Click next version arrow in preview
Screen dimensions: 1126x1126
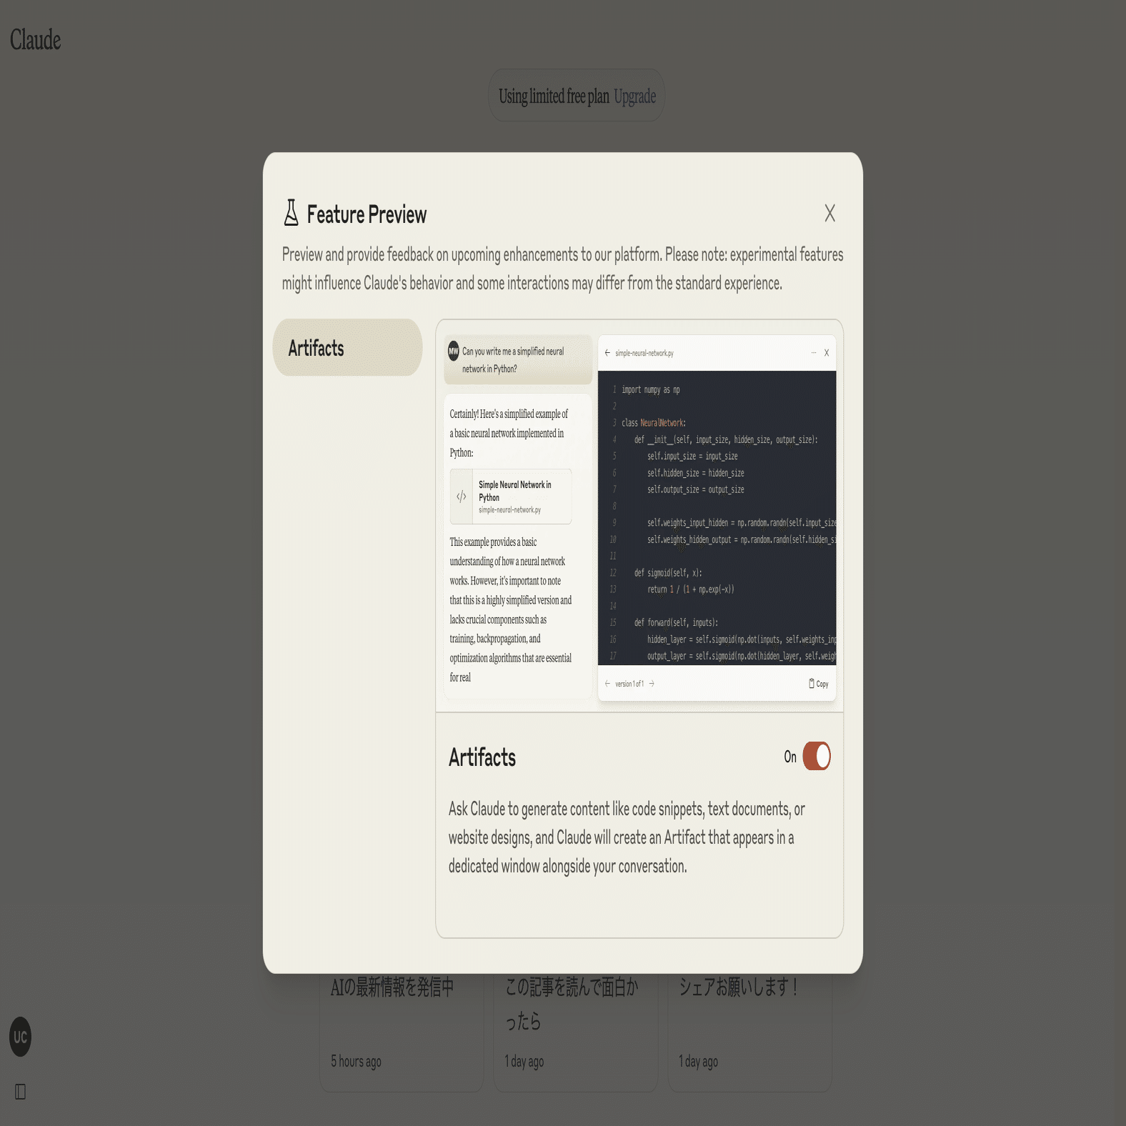652,684
